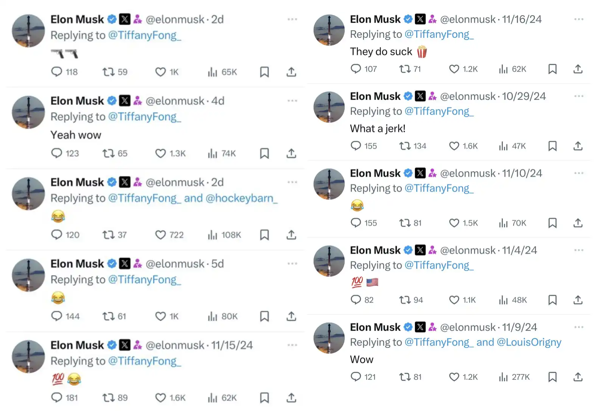Open the 11/10/24 timestamp link
Viewport: 609px width, 411px height.
pyautogui.click(x=522, y=173)
